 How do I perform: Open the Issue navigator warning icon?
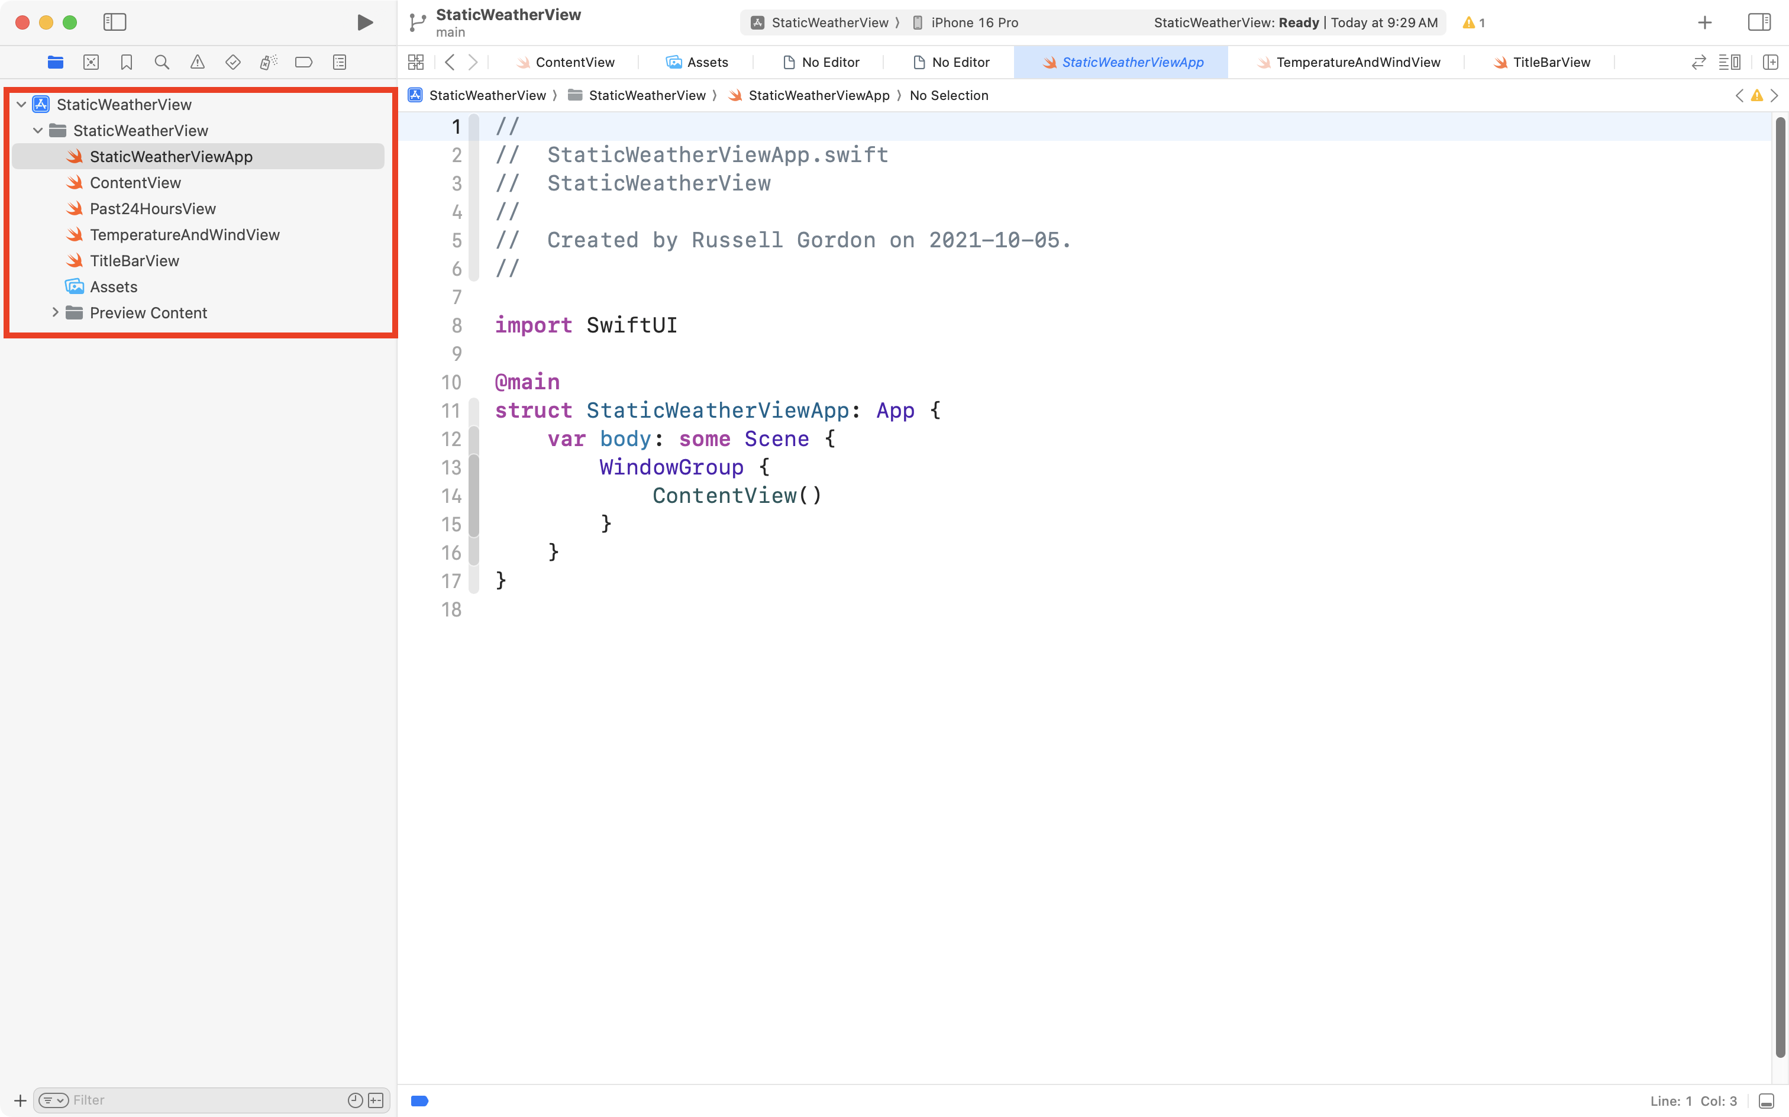(x=197, y=63)
